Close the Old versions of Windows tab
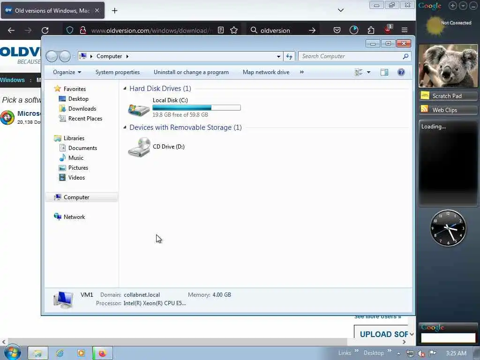The width and height of the screenshot is (480, 360). pyautogui.click(x=97, y=10)
